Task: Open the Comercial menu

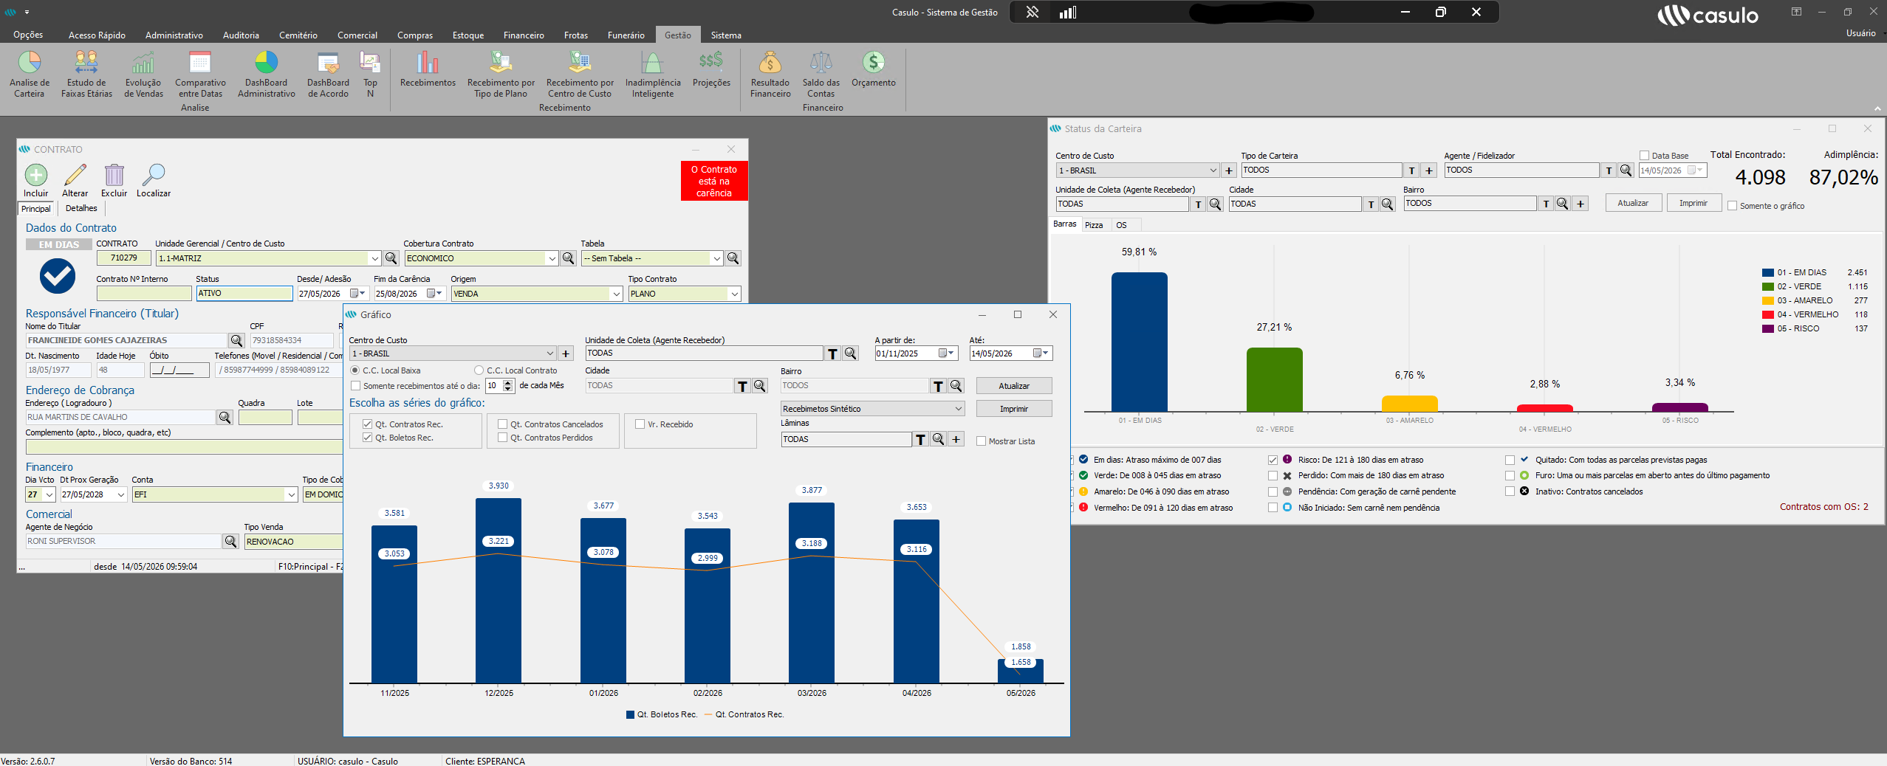Action: click(357, 35)
